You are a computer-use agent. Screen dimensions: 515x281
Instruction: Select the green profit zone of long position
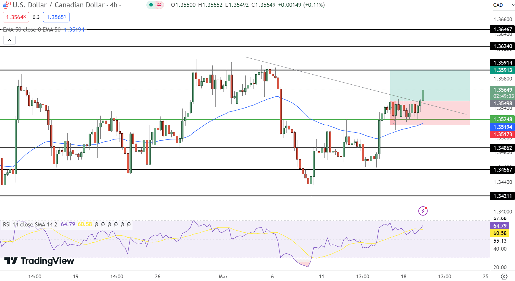pyautogui.click(x=430, y=86)
